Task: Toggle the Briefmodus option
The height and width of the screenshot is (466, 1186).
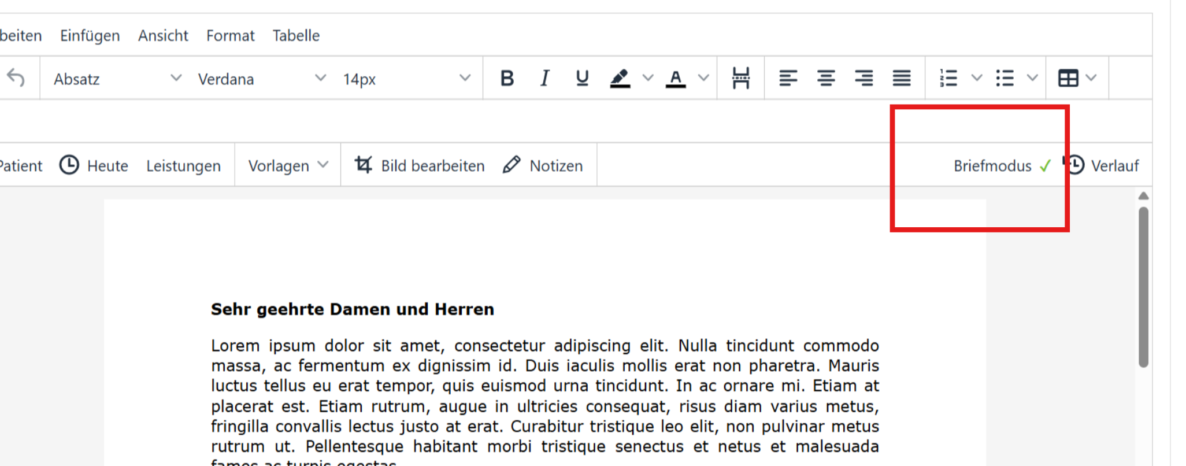Action: click(x=1001, y=166)
